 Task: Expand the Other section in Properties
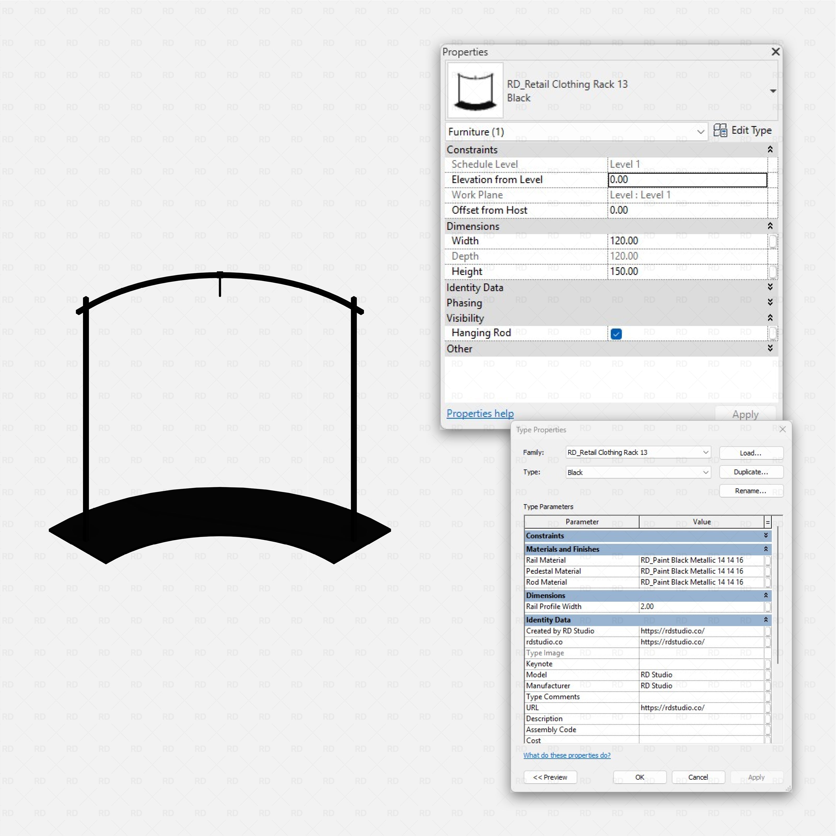tap(770, 348)
